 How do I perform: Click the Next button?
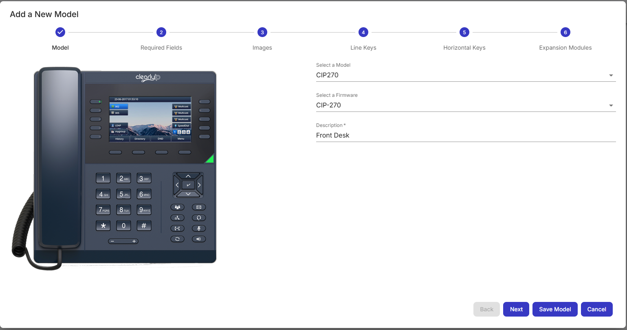(x=516, y=309)
